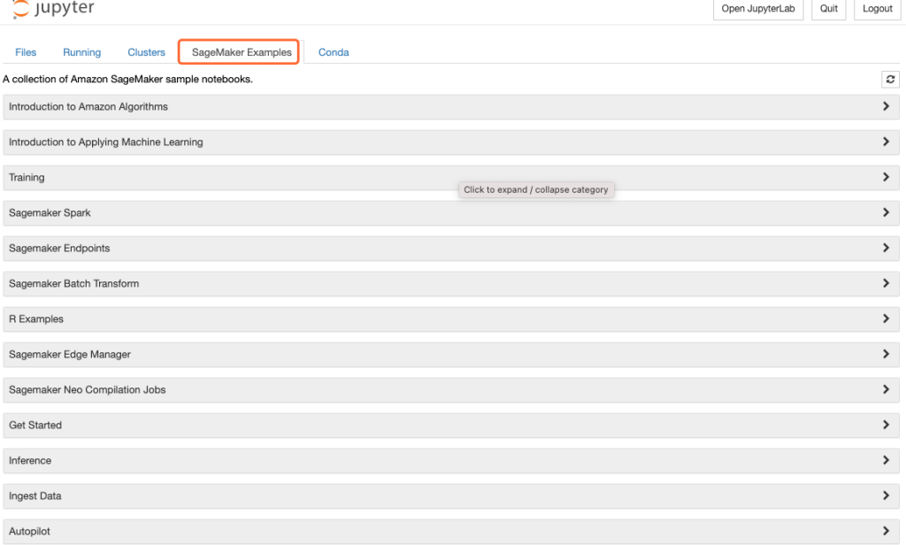
Task: Expand chevron on Sagemaker Spark row
Action: (x=886, y=212)
